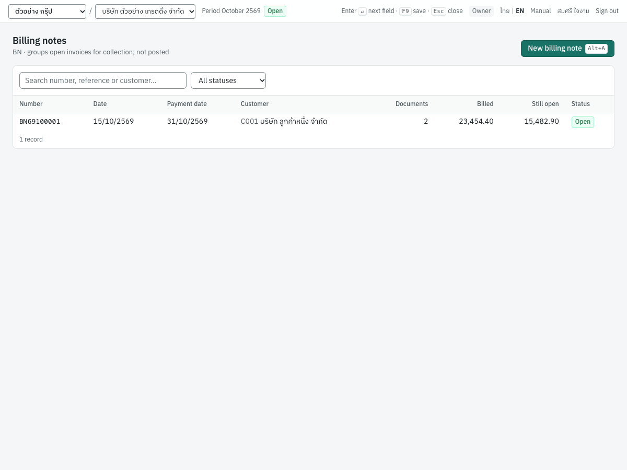Click the Payment date column header
The width and height of the screenshot is (627, 470).
coord(187,104)
